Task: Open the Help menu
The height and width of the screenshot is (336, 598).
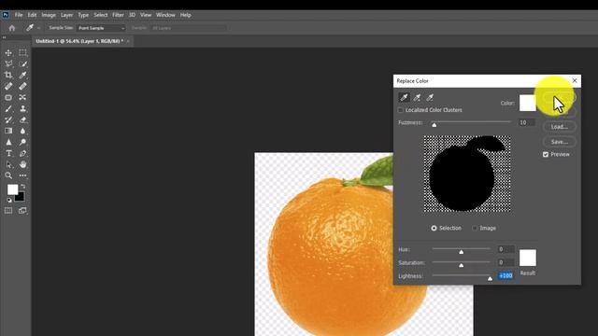Action: pyautogui.click(x=185, y=15)
